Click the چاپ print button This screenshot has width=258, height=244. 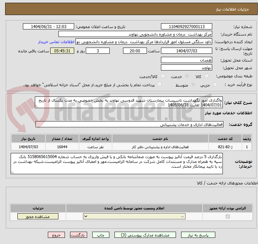coord(101,235)
